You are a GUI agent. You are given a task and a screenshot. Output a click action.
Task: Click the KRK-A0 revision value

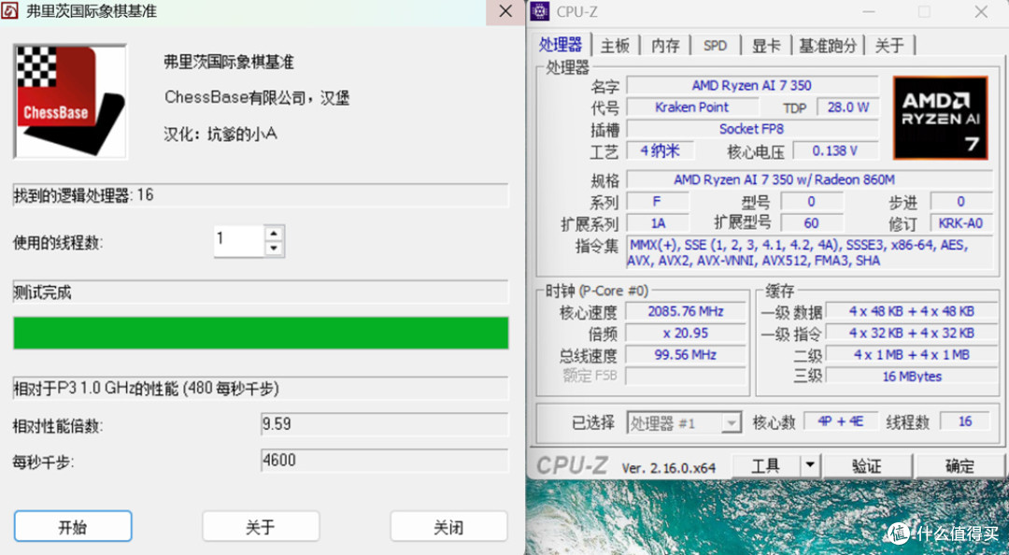click(x=960, y=223)
